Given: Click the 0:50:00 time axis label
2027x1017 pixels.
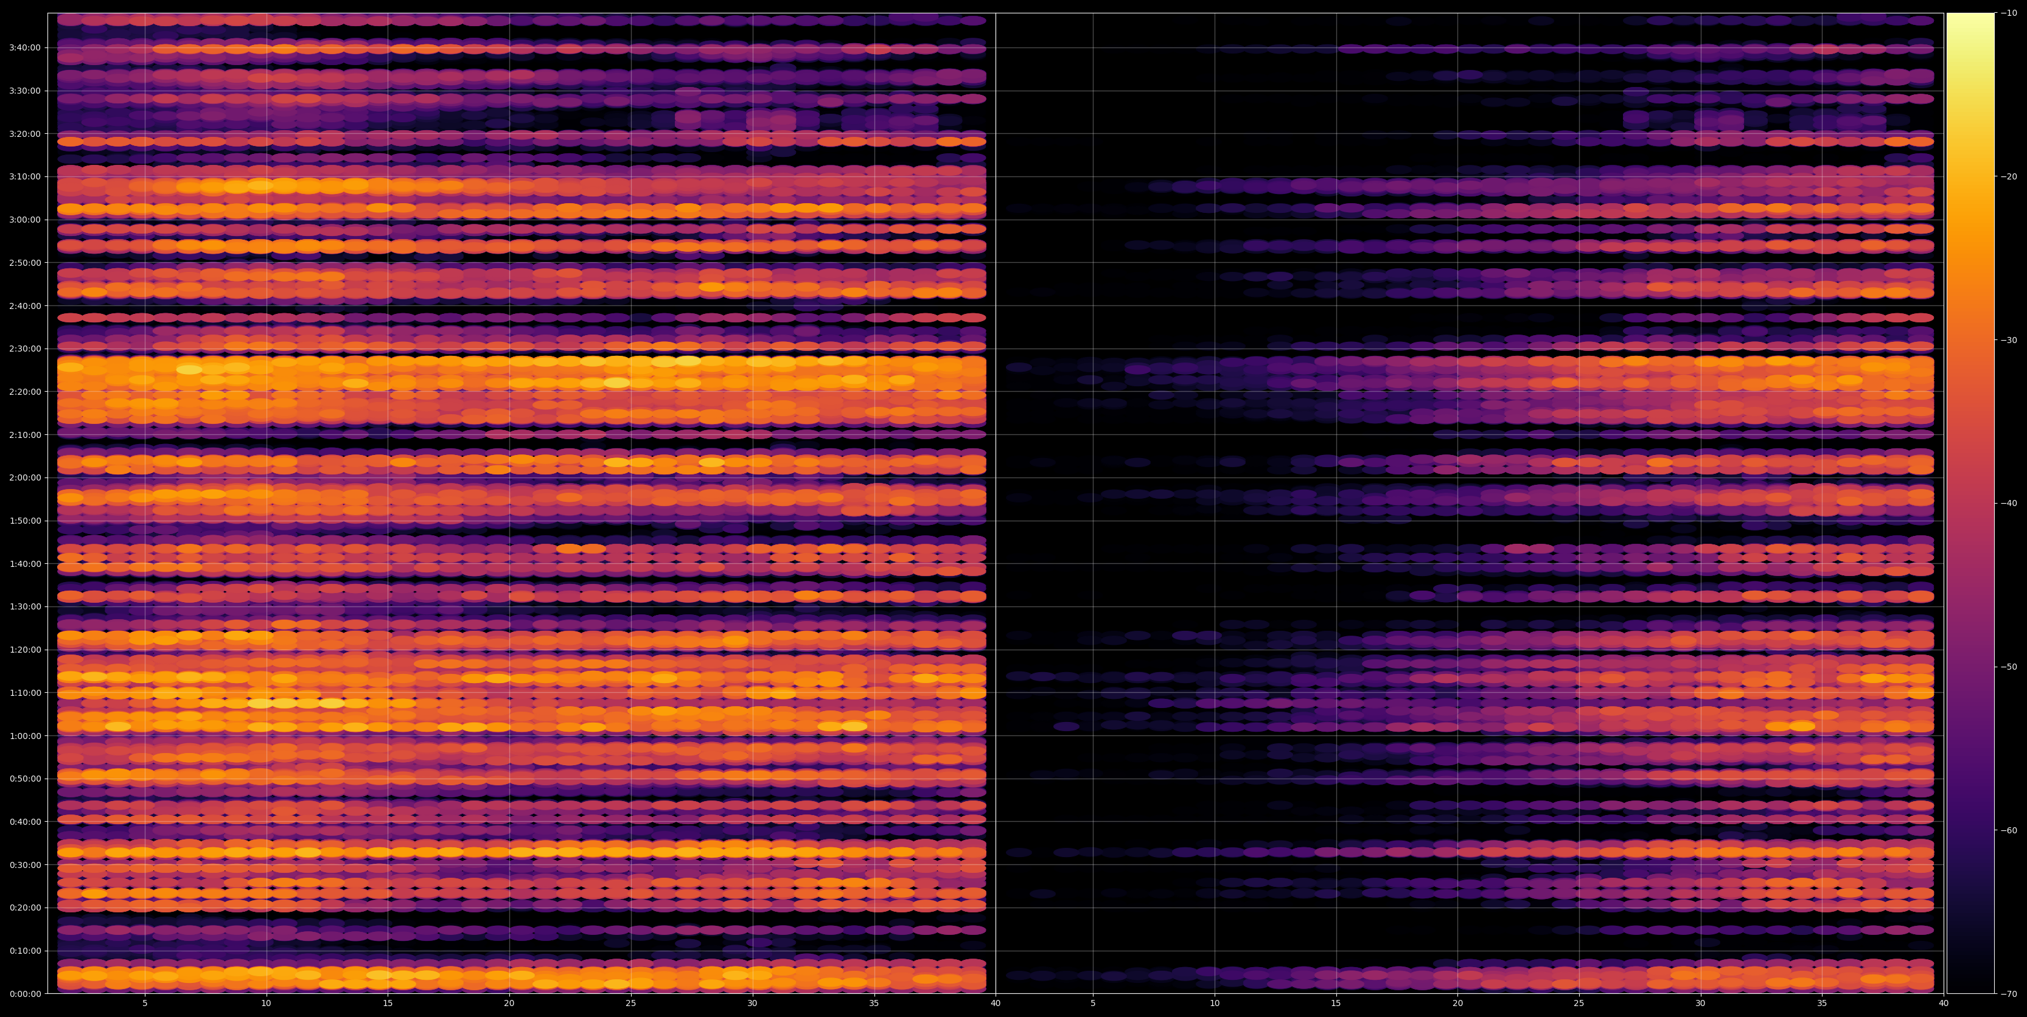Looking at the screenshot, I should coord(24,779).
